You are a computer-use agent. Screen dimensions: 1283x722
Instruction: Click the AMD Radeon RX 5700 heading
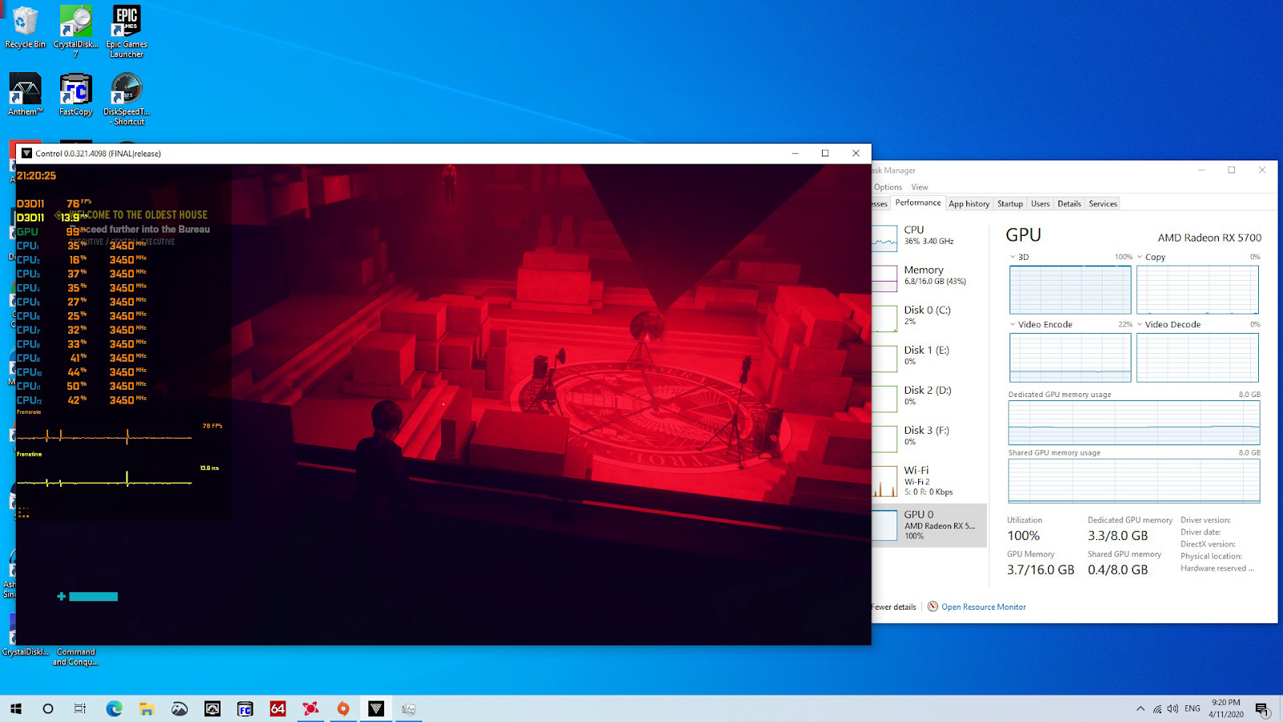coord(1209,237)
